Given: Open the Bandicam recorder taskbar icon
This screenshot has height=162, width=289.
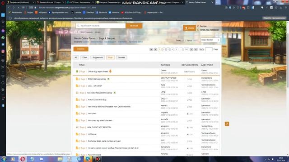Looking at the screenshot, I should pyautogui.click(x=98, y=159).
